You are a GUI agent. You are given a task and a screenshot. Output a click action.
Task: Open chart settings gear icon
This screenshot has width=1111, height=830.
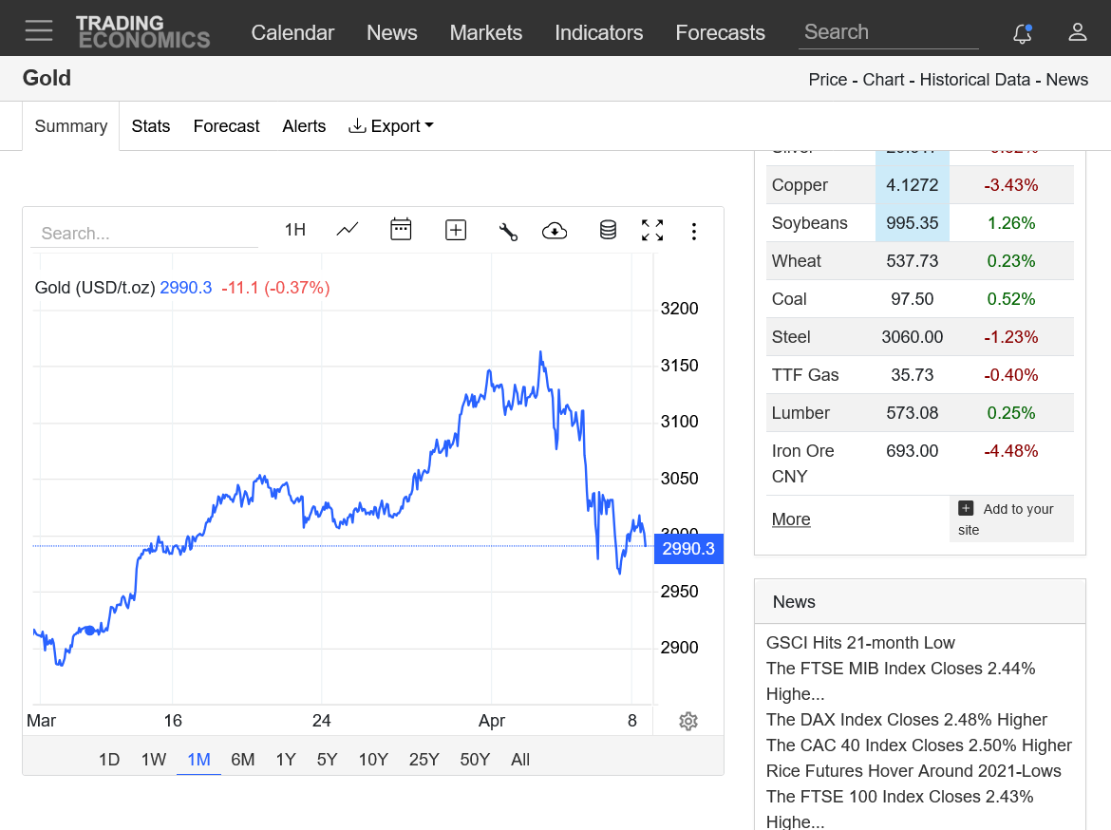tap(688, 721)
